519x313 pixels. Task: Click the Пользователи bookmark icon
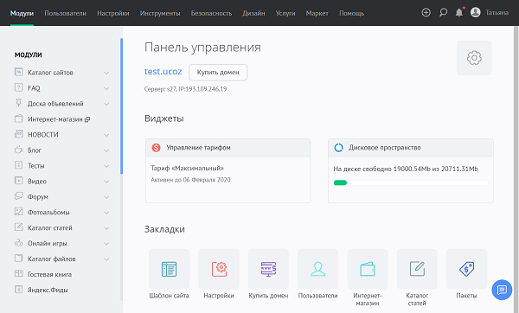pyautogui.click(x=317, y=269)
